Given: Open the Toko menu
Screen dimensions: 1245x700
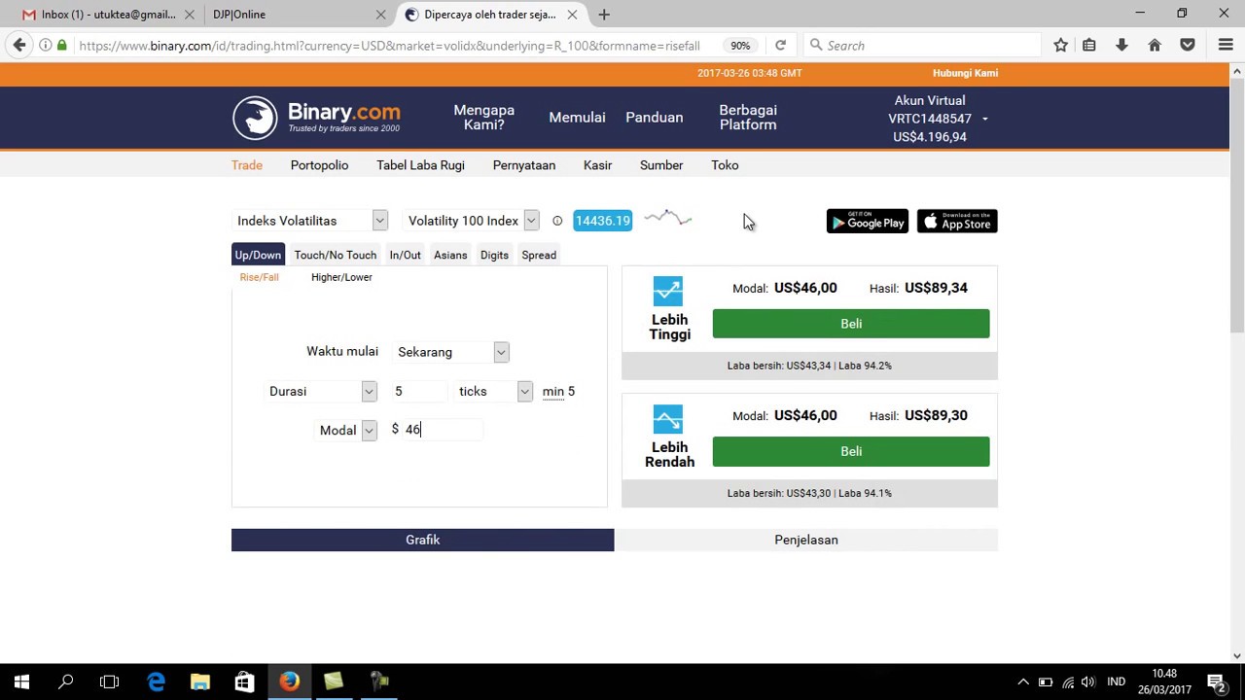Looking at the screenshot, I should pyautogui.click(x=725, y=165).
